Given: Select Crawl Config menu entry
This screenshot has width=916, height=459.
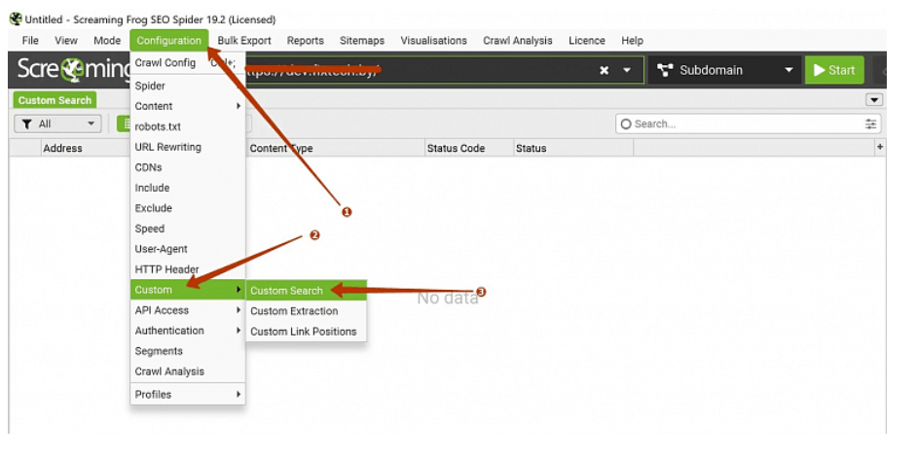Looking at the screenshot, I should [187, 62].
